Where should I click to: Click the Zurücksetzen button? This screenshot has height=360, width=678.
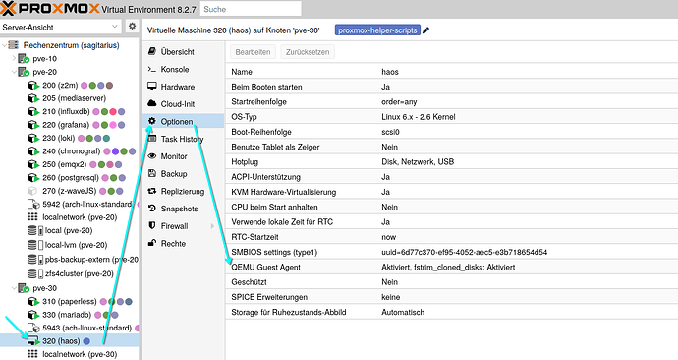point(308,52)
